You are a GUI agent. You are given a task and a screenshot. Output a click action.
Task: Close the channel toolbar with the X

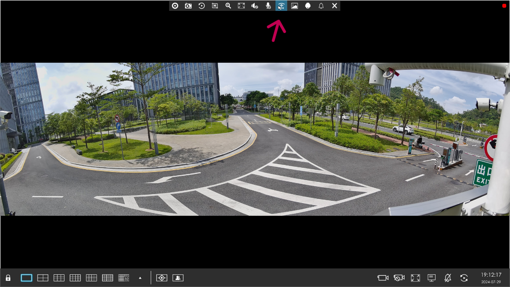click(x=334, y=6)
